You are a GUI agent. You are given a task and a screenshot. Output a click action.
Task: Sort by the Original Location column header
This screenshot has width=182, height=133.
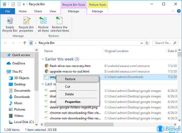[x=116, y=51]
